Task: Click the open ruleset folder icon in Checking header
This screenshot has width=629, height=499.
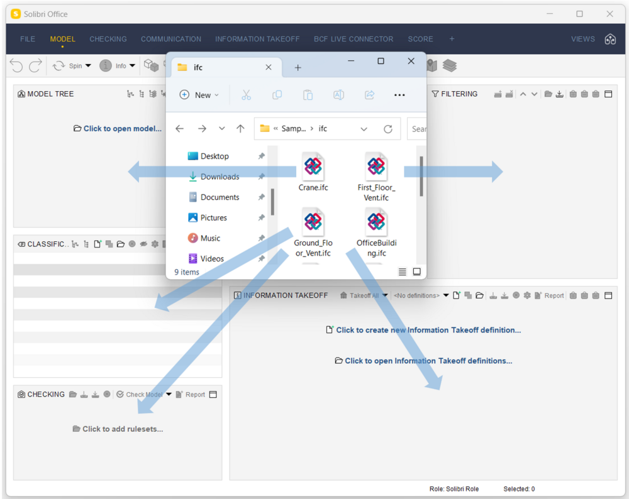Action: pyautogui.click(x=72, y=395)
